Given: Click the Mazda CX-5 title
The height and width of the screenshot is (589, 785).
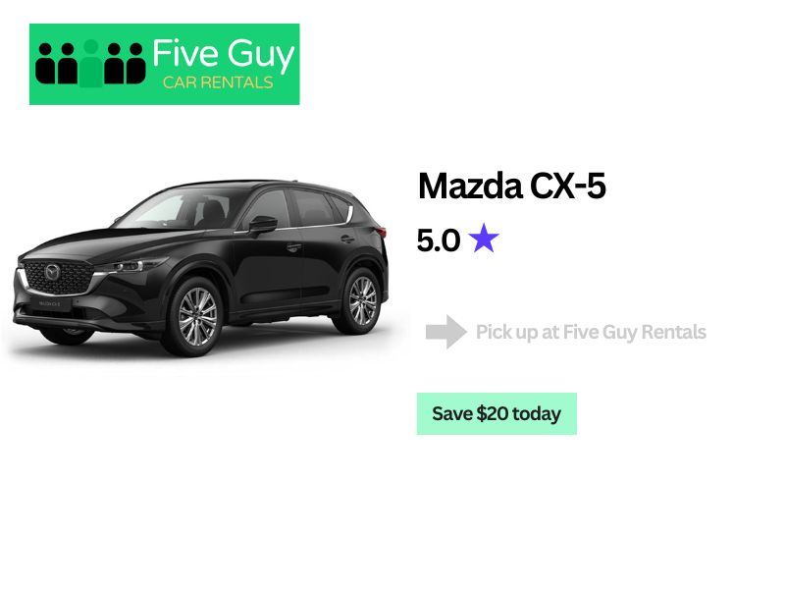Looking at the screenshot, I should tap(511, 186).
